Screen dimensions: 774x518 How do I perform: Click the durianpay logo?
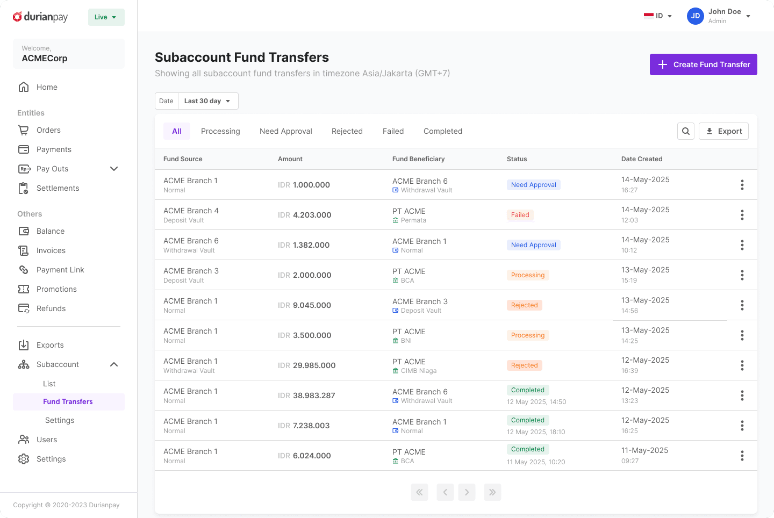[x=40, y=17]
